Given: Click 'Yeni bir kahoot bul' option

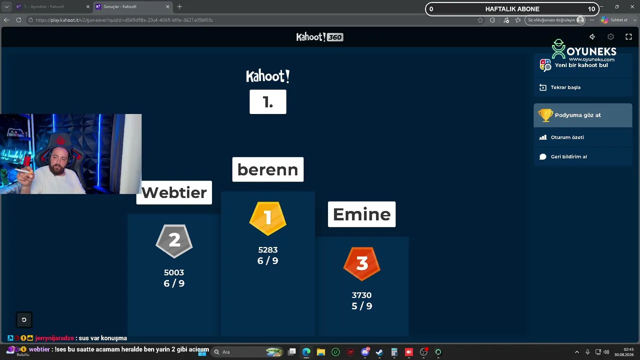Looking at the screenshot, I should [583, 65].
